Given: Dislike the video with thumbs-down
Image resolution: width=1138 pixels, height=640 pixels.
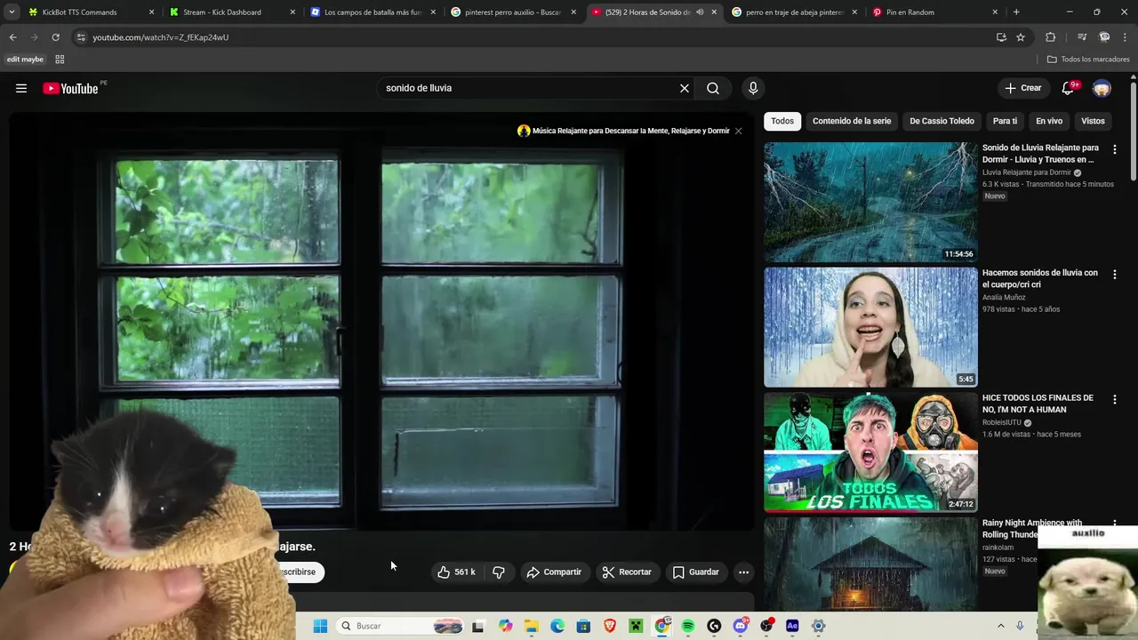Looking at the screenshot, I should 499,572.
